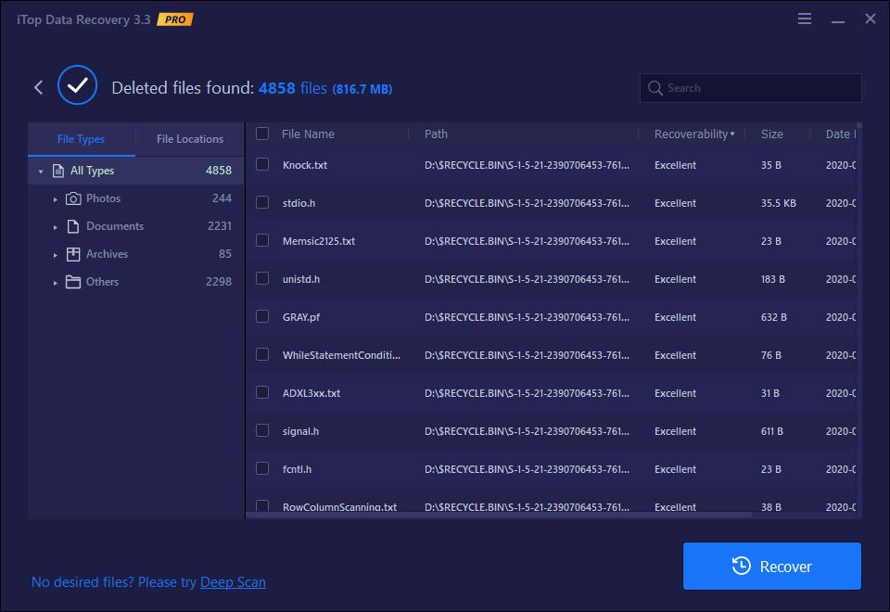Screen dimensions: 890x612
Task: Click the file name fcntl.h
Action: (297, 469)
